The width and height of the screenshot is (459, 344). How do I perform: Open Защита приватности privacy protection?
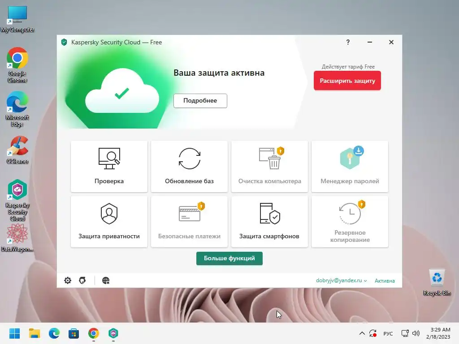click(x=109, y=222)
